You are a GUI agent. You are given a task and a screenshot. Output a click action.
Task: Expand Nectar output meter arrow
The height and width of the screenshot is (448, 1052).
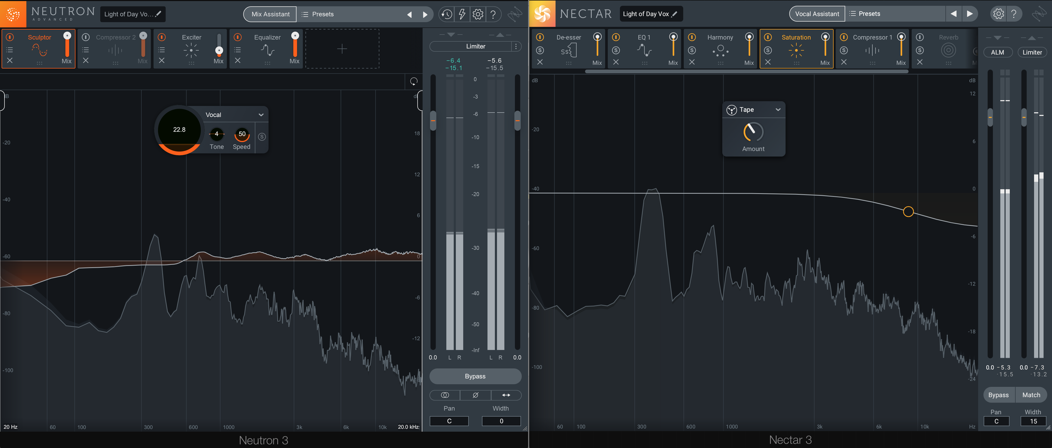tap(1032, 37)
